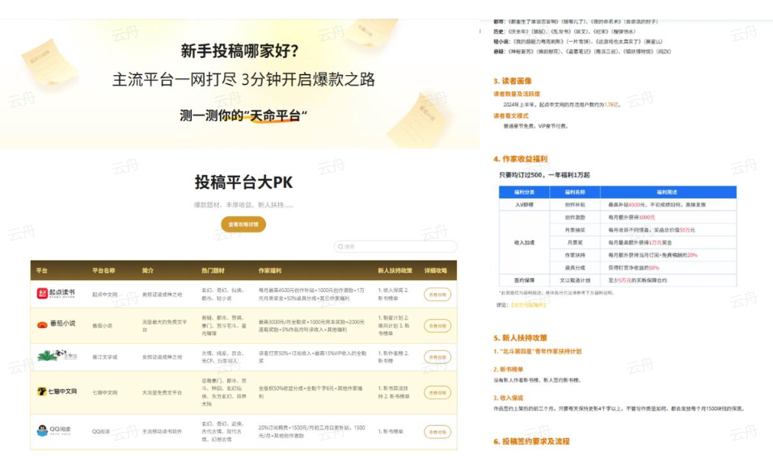Click the 起点读书 red logo icon

click(x=42, y=293)
